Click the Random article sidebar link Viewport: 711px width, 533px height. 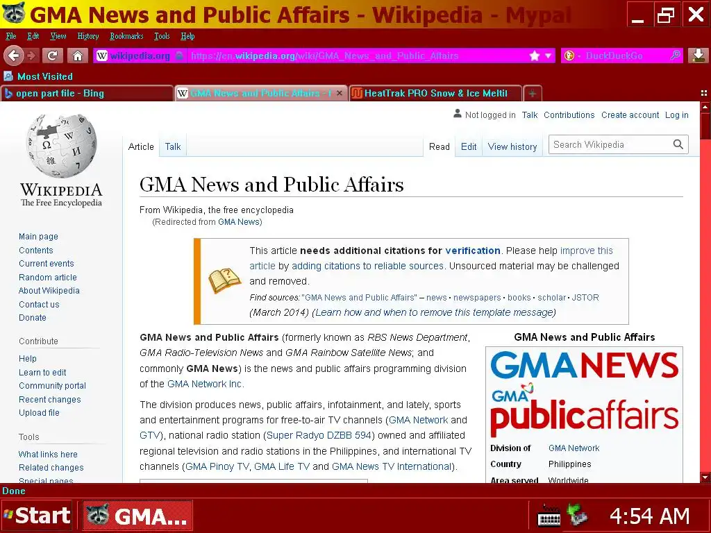coord(48,278)
